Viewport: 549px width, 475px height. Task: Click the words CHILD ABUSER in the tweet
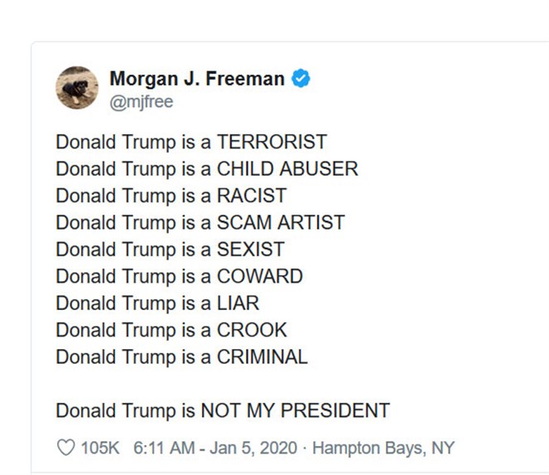[x=287, y=169]
